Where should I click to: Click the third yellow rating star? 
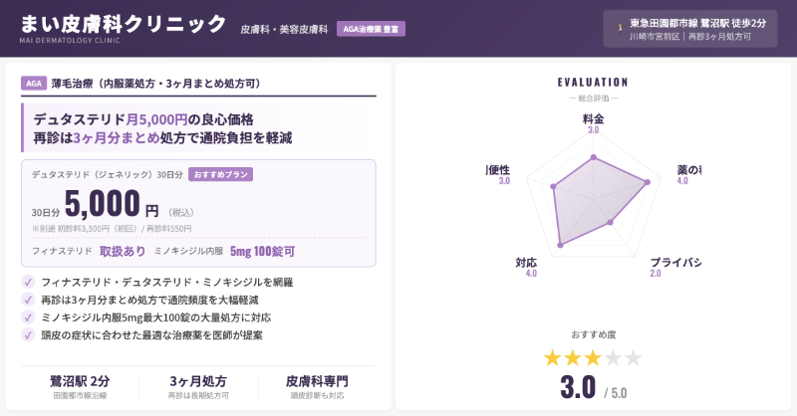[x=593, y=358]
